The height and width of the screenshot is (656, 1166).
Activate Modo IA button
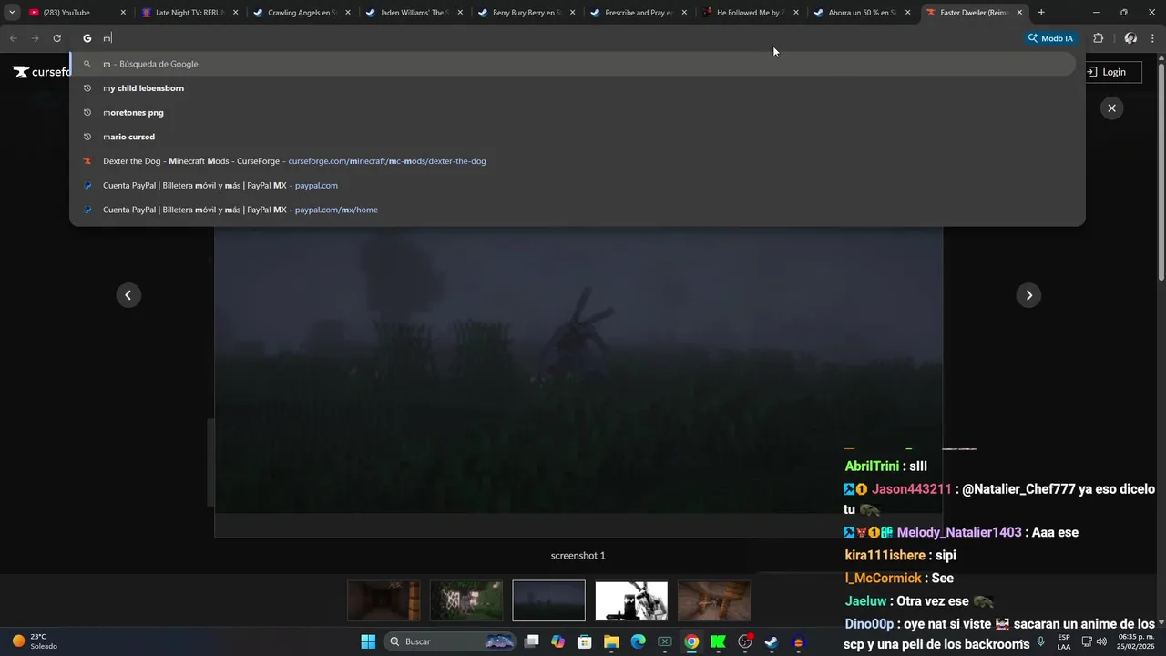tap(1050, 38)
